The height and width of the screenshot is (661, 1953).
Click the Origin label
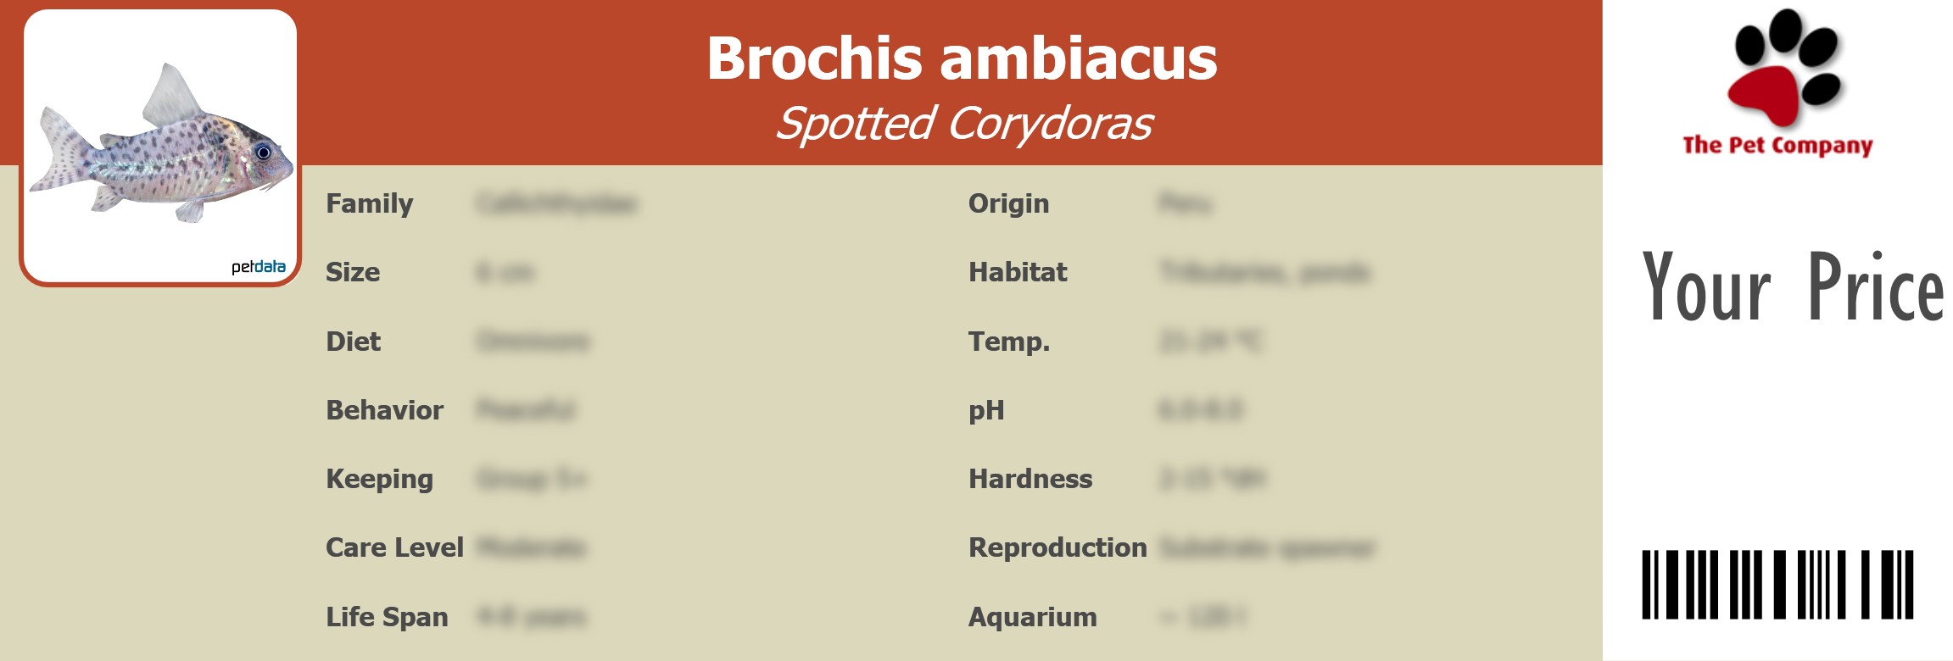click(1008, 204)
